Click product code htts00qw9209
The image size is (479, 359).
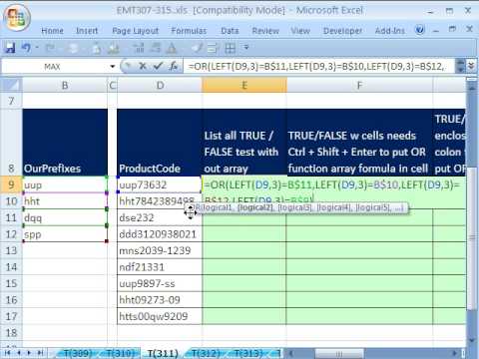pyautogui.click(x=160, y=316)
